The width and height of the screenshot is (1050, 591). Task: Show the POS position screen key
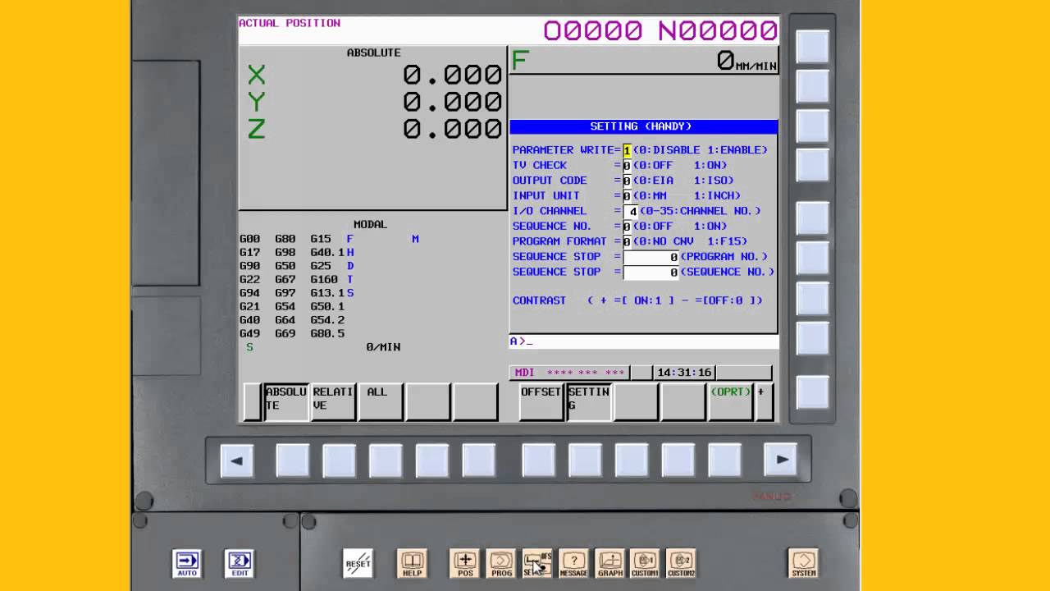point(465,563)
